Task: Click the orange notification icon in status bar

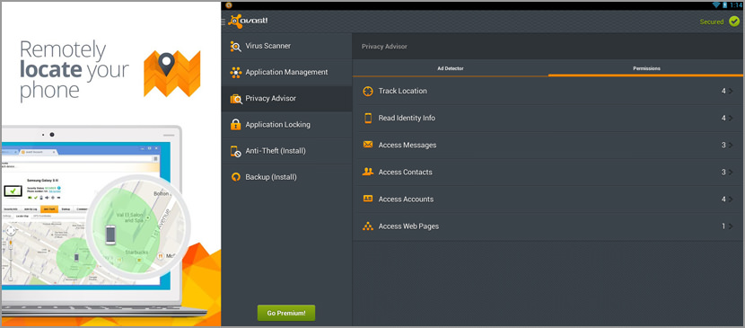Action: [x=229, y=4]
